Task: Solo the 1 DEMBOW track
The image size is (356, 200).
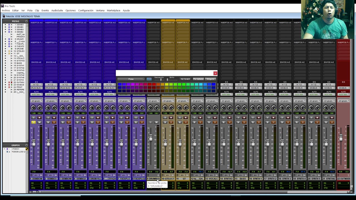Action: coord(34,122)
